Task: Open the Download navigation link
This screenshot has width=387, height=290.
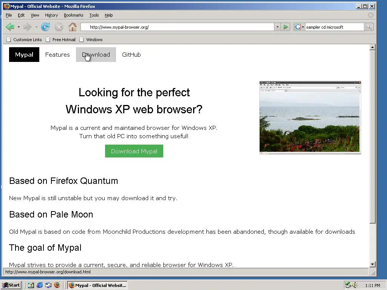Action: 96,54
